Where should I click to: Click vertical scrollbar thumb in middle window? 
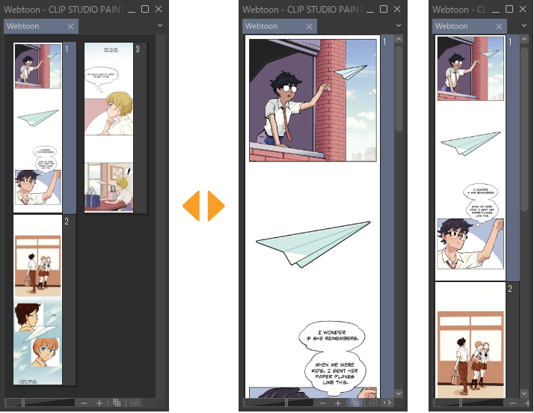point(399,88)
